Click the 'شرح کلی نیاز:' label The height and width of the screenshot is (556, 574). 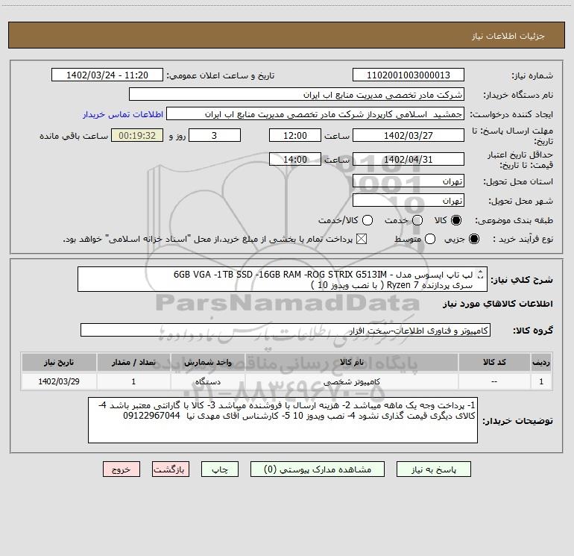click(522, 280)
